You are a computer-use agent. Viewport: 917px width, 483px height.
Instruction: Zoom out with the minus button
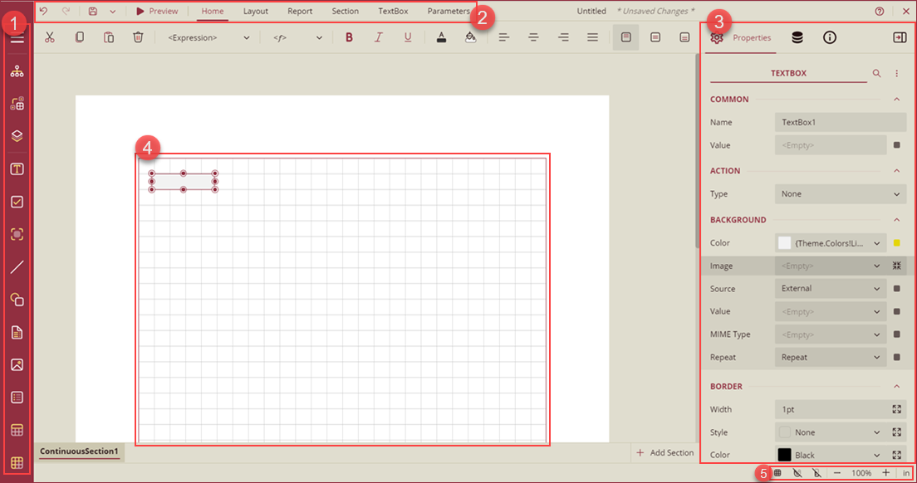tap(837, 472)
